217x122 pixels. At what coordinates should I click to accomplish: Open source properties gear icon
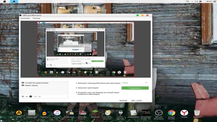click(31, 97)
